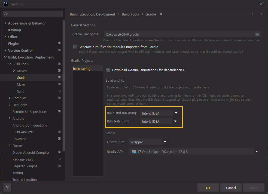Open Android Configurations settings
The height and width of the screenshot is (194, 268).
tap(30, 125)
